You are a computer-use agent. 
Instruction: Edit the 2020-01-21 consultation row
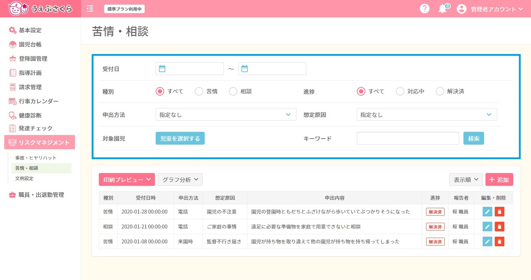[487, 227]
